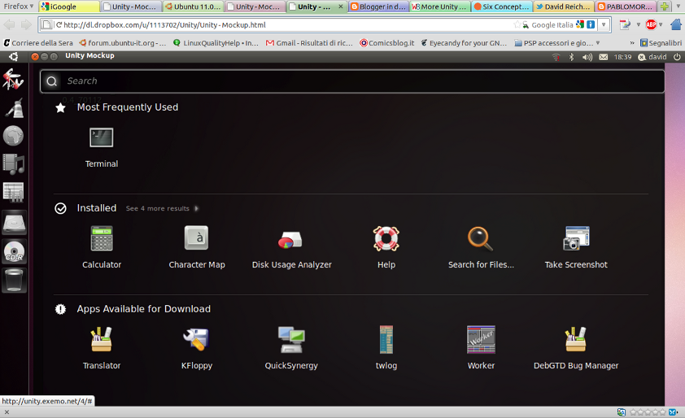Viewport: 685px width, 418px height.
Task: Open the david user menu
Action: pos(652,57)
